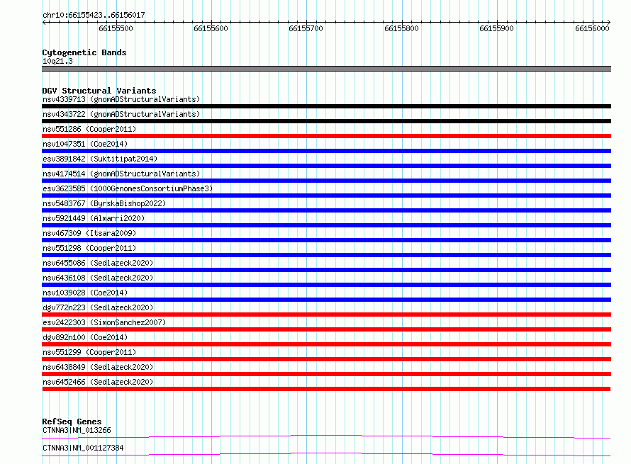631x464 pixels.
Task: Click the chr10:66155423..66156017 region label
Action: 94,15
